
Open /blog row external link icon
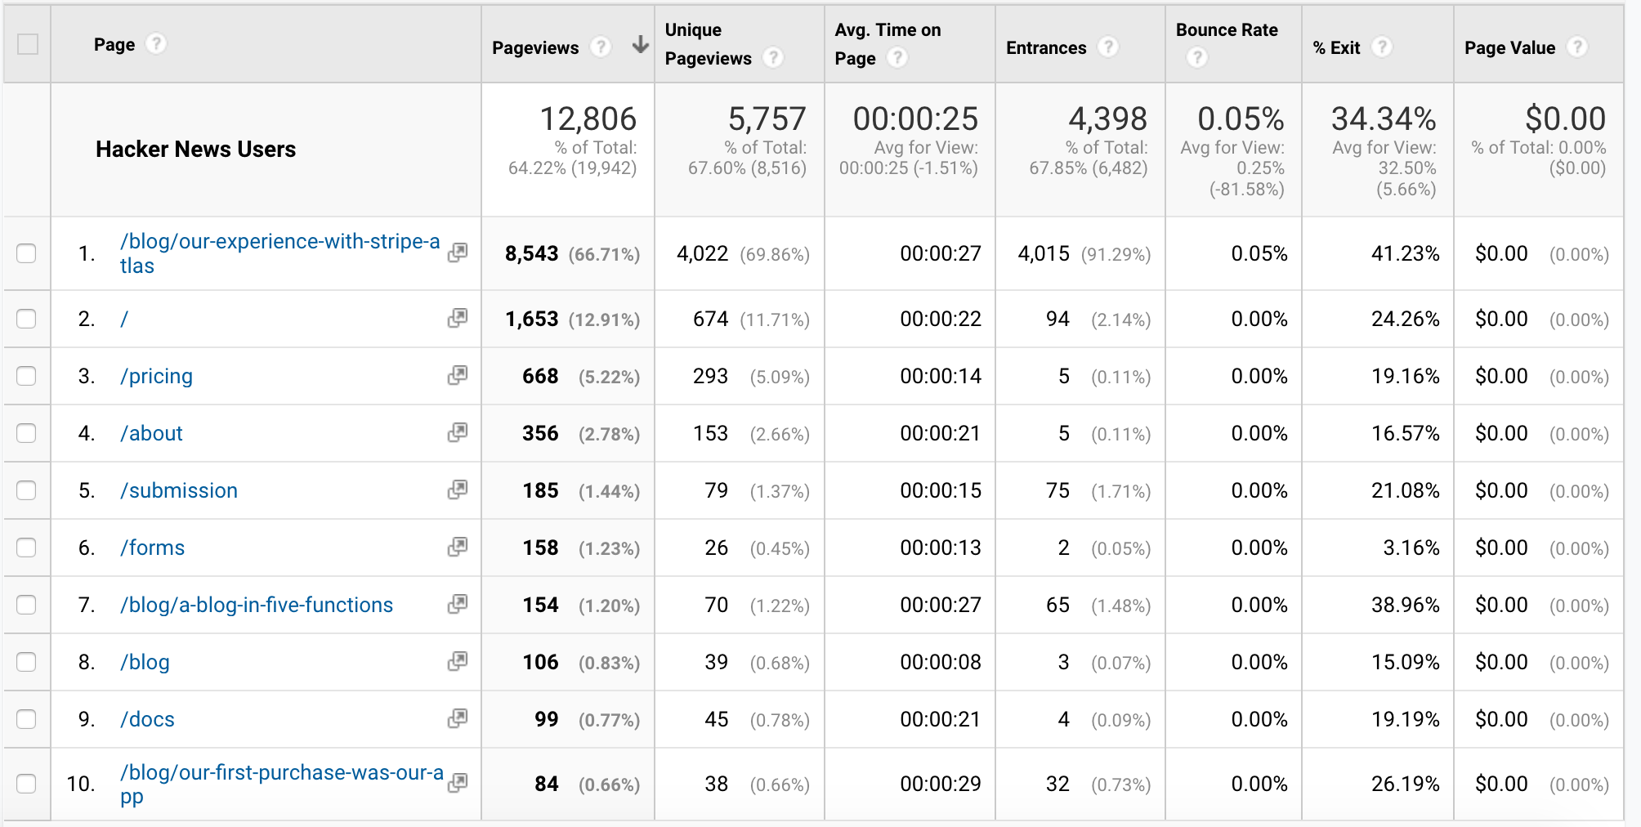tap(458, 661)
